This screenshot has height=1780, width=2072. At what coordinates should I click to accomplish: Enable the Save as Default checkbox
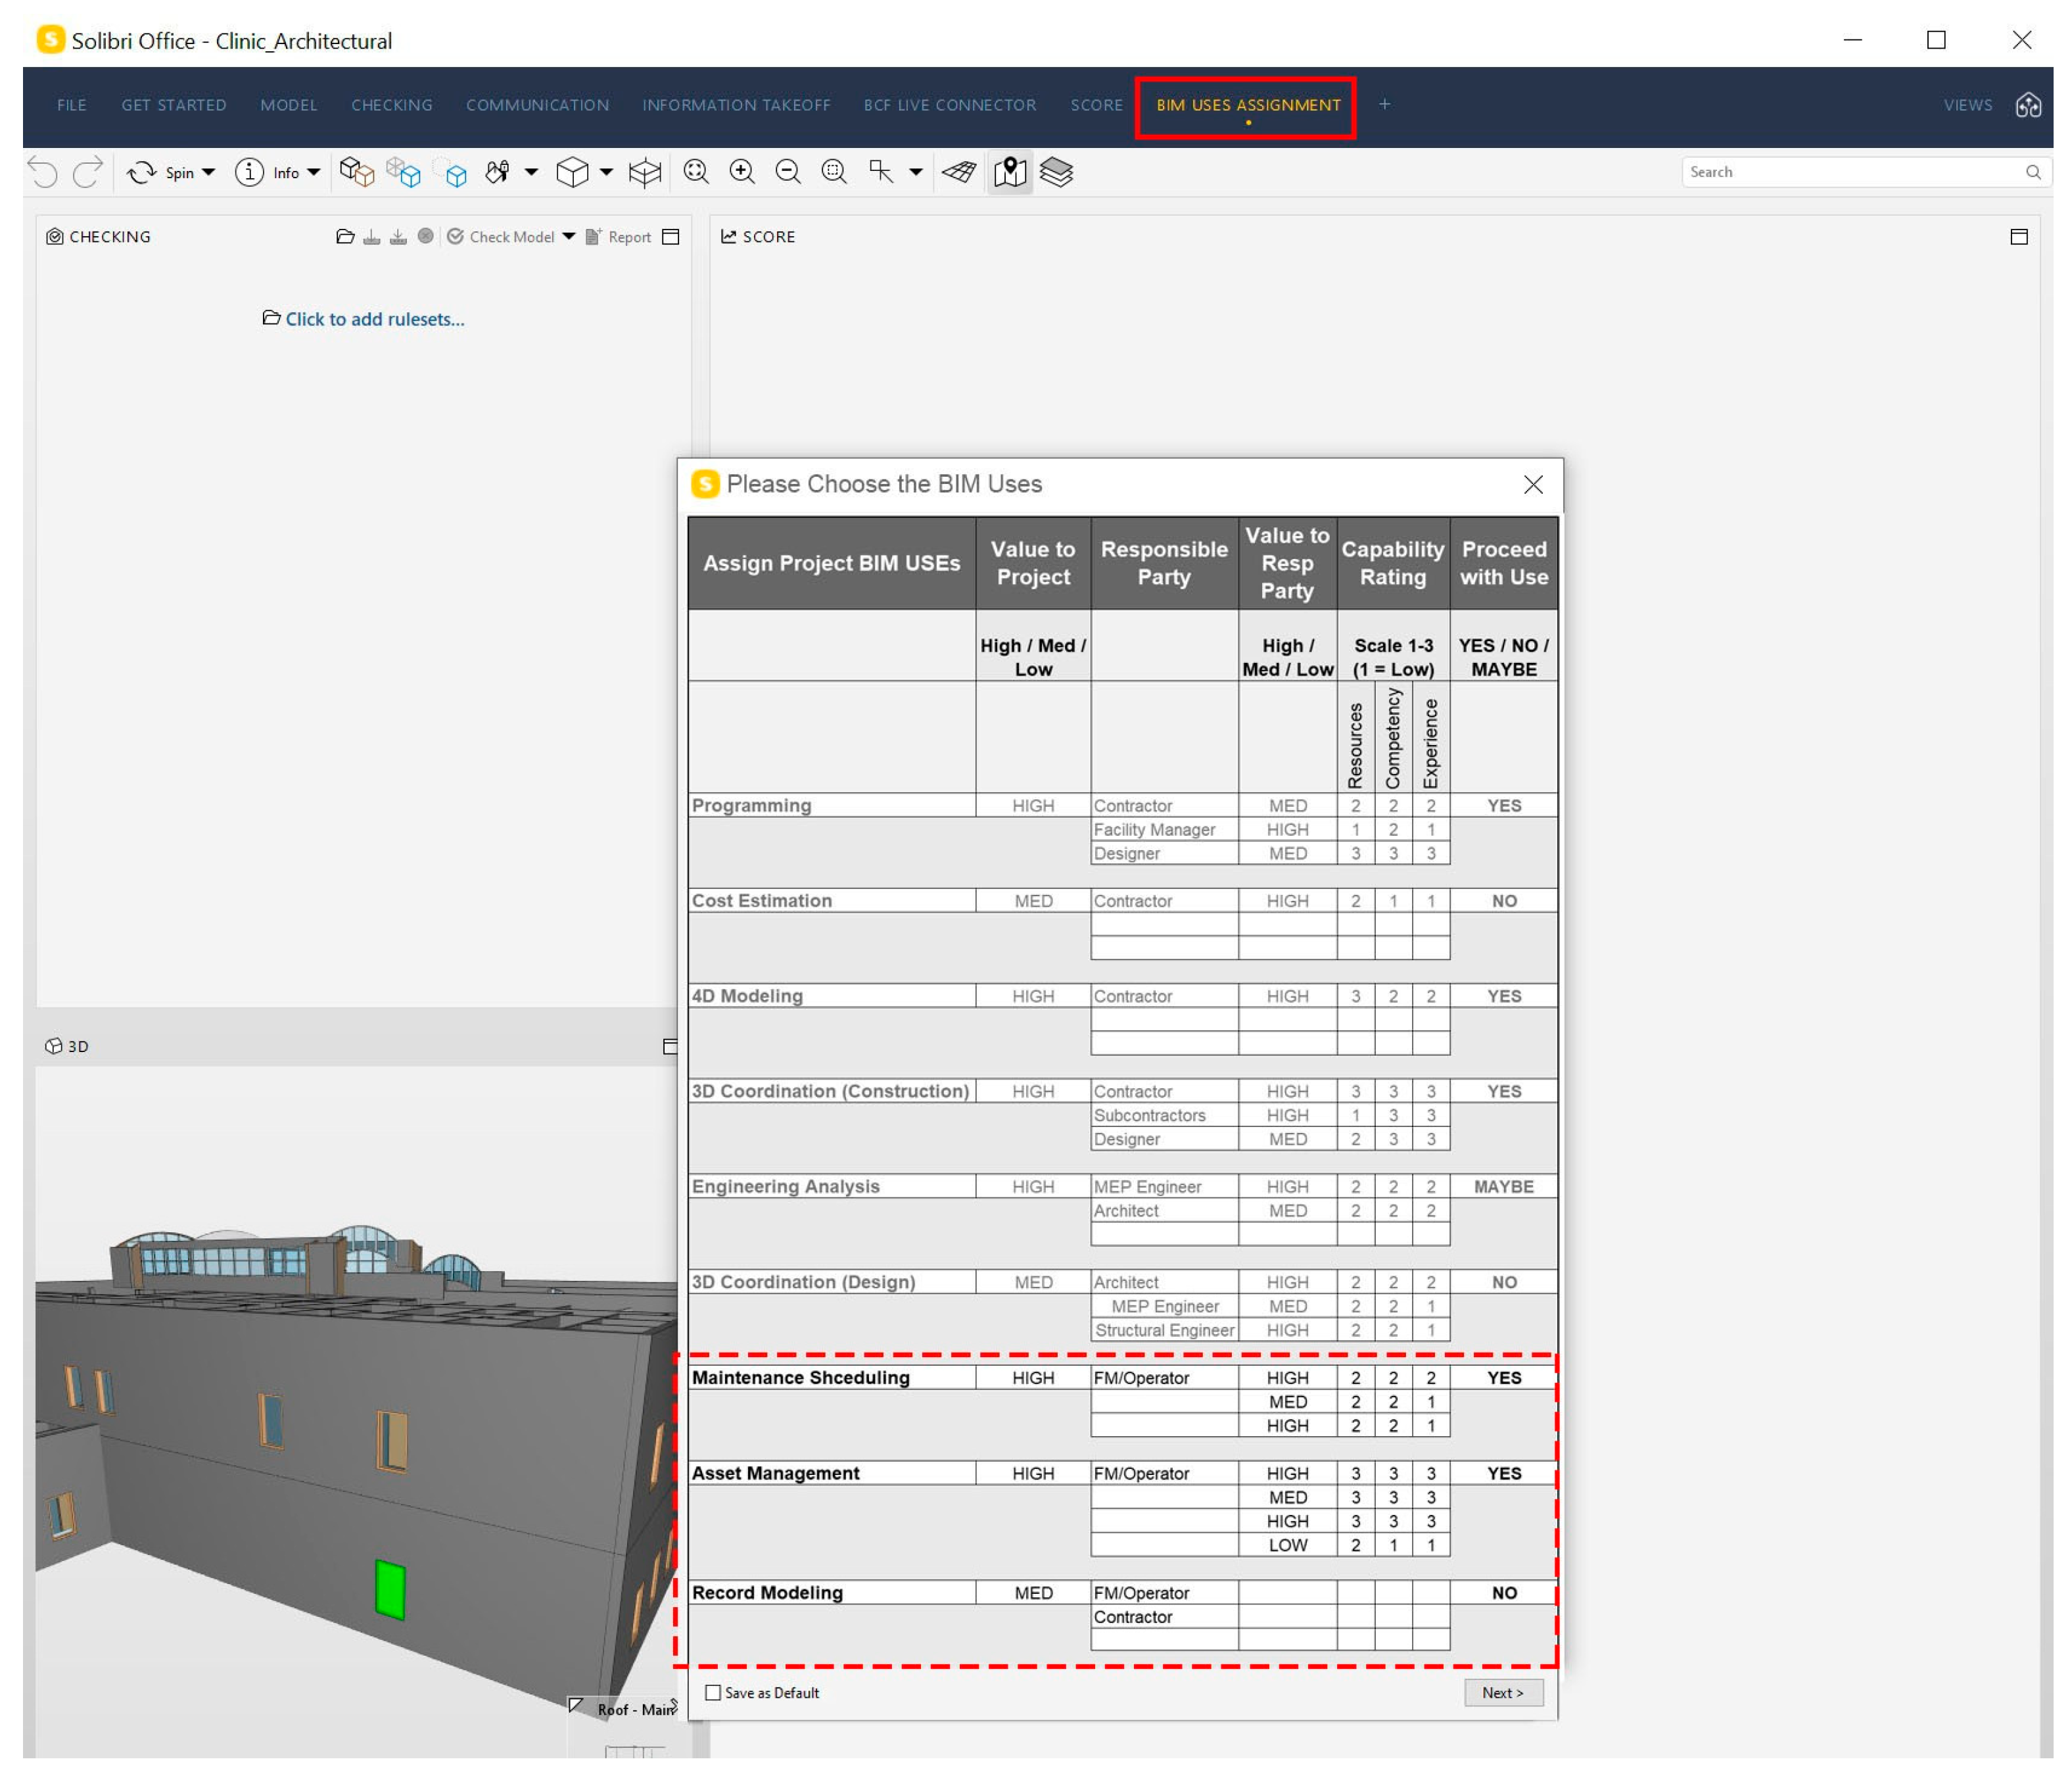(713, 1693)
